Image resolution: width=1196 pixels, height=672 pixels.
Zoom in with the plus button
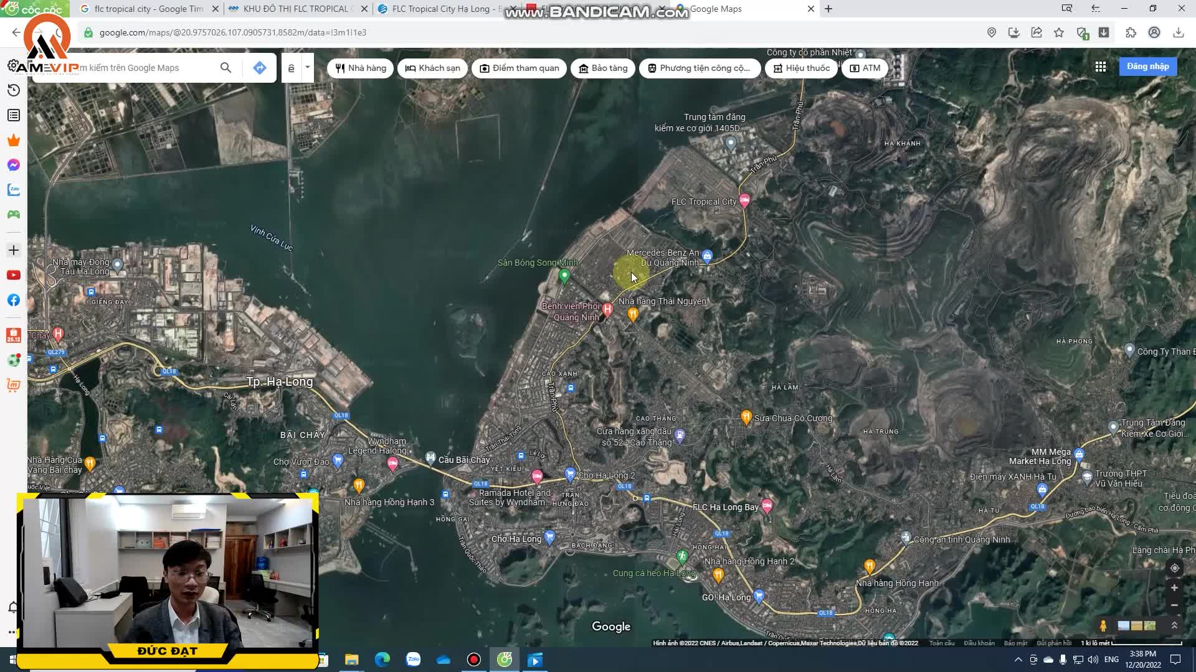point(1174,588)
